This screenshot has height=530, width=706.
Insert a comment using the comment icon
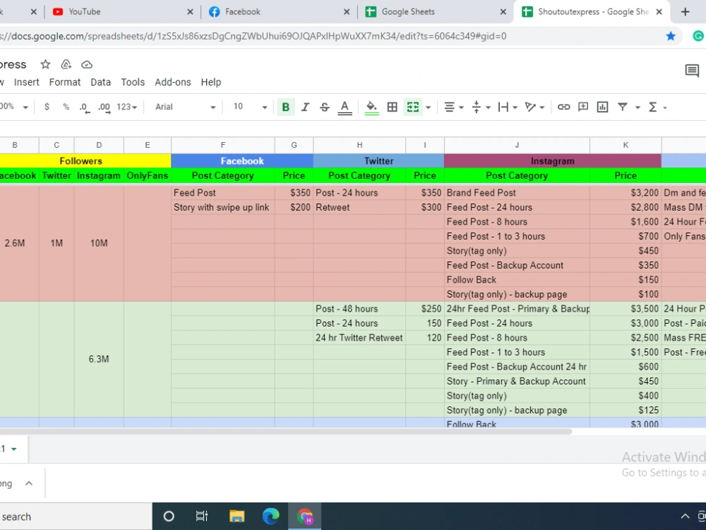tap(583, 107)
